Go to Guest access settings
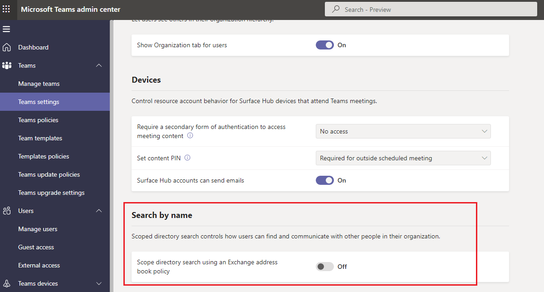Image resolution: width=544 pixels, height=292 pixels. click(x=36, y=247)
